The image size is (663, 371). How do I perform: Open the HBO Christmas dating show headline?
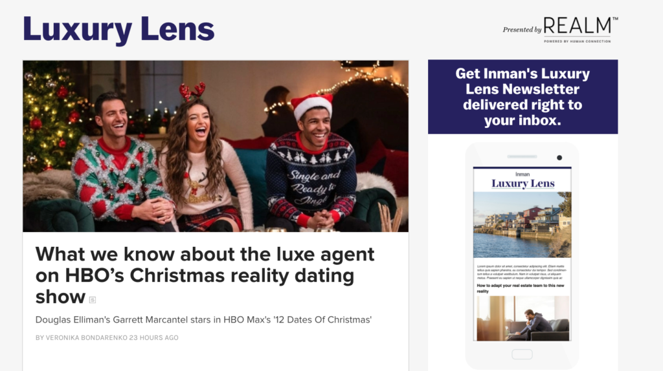(205, 275)
